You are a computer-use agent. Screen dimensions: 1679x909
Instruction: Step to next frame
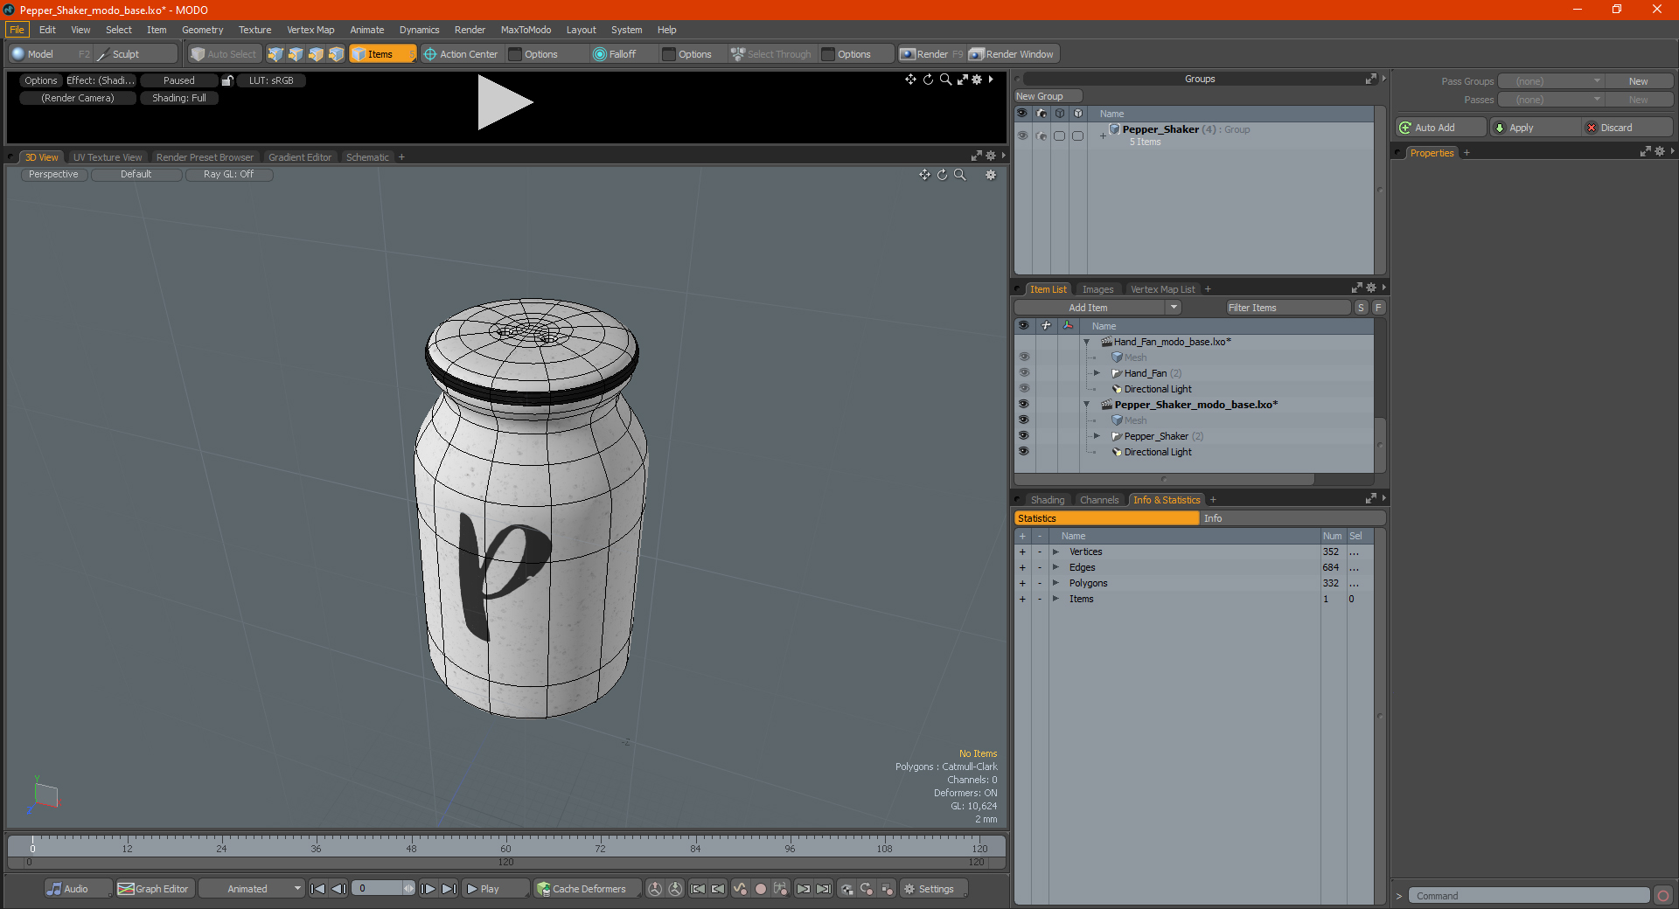tap(428, 889)
